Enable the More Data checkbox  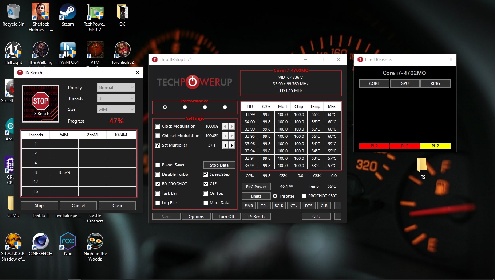[206, 203]
